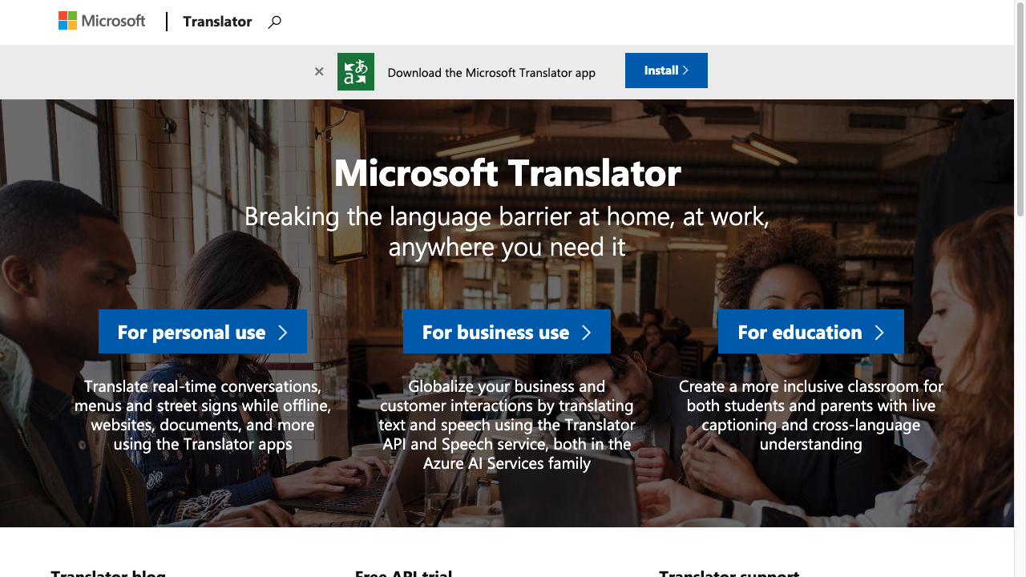
Task: Choose For personal use
Action: tap(203, 332)
